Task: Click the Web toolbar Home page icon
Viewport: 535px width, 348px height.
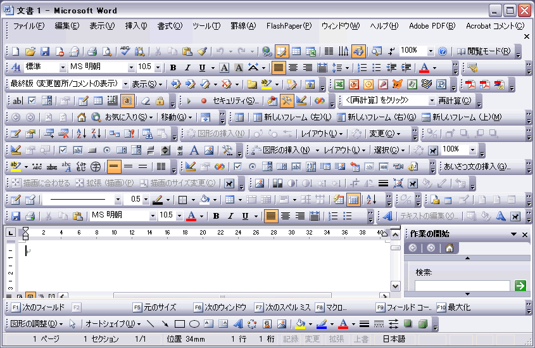Action: point(81,117)
